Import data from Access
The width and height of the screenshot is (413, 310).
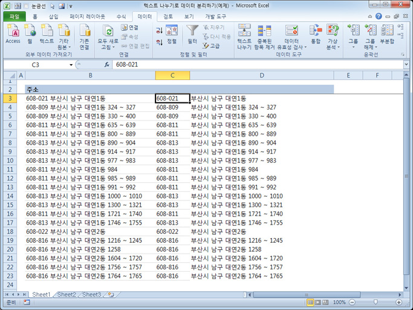coord(13,34)
